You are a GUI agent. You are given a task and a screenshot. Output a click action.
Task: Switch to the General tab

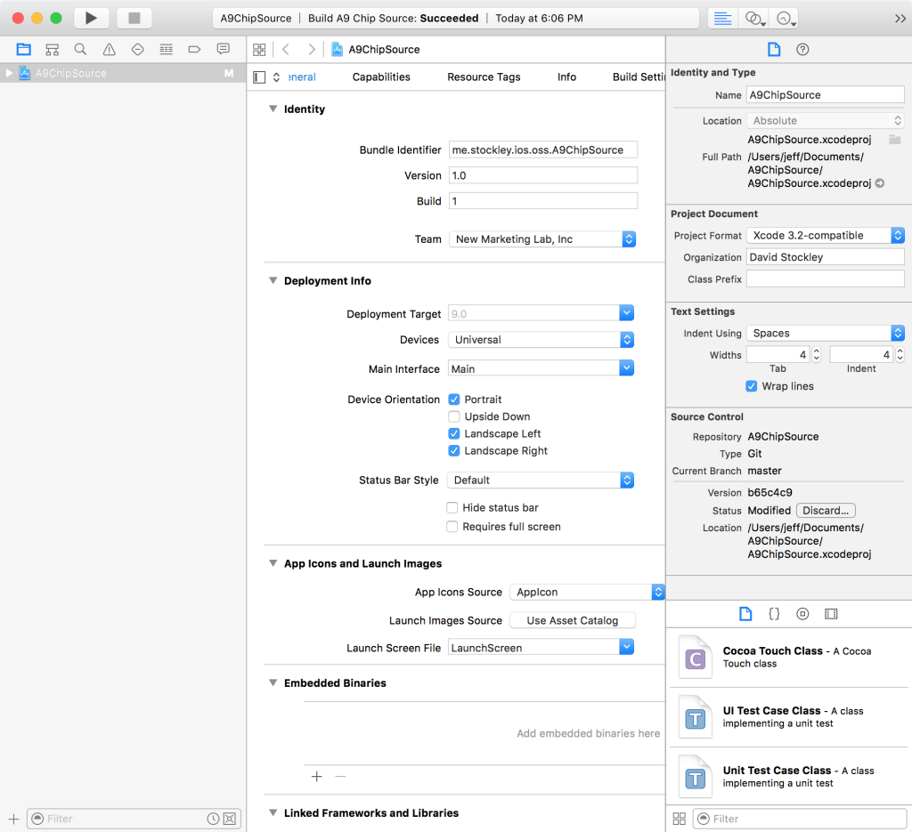[302, 77]
